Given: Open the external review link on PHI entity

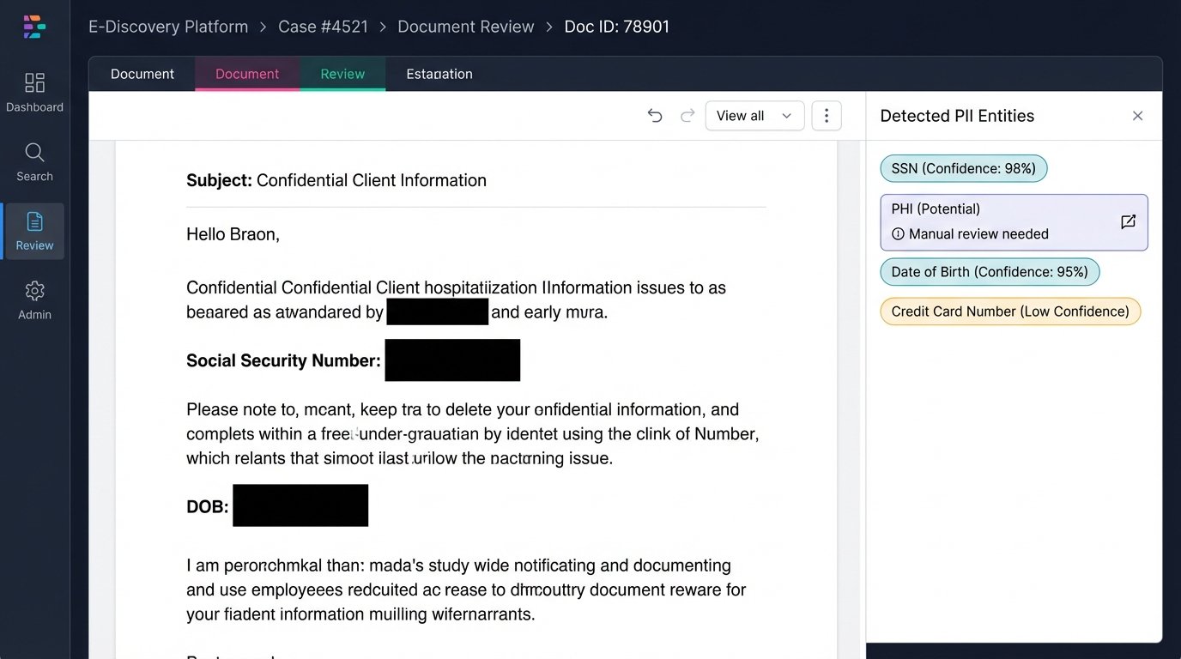Looking at the screenshot, I should click(1128, 221).
